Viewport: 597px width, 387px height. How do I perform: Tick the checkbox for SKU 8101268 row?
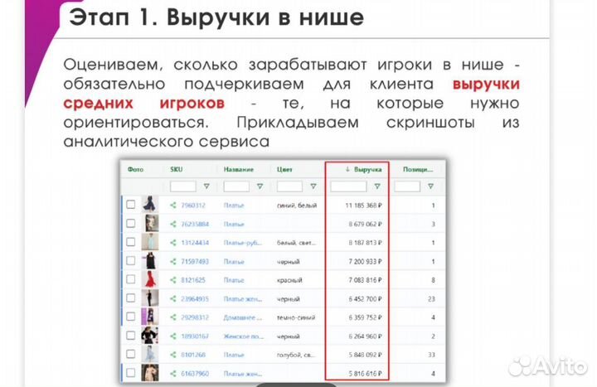click(131, 354)
